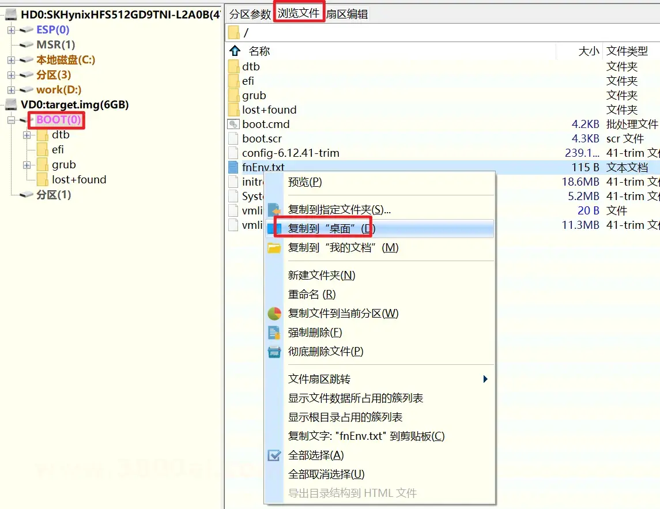Expand the grub folder in tree
This screenshot has width=660, height=509.
click(27, 165)
